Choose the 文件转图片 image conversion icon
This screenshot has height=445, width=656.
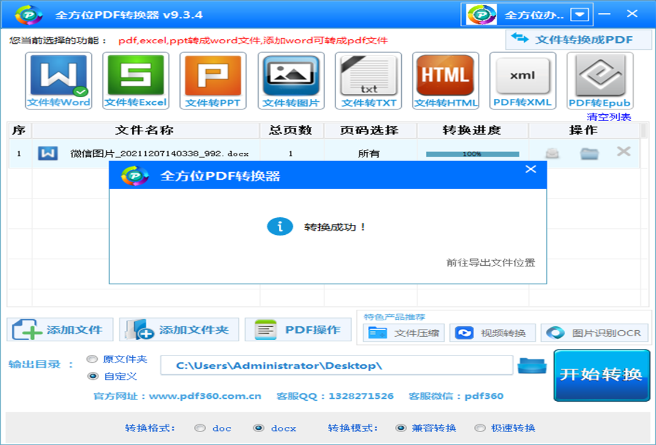point(291,81)
